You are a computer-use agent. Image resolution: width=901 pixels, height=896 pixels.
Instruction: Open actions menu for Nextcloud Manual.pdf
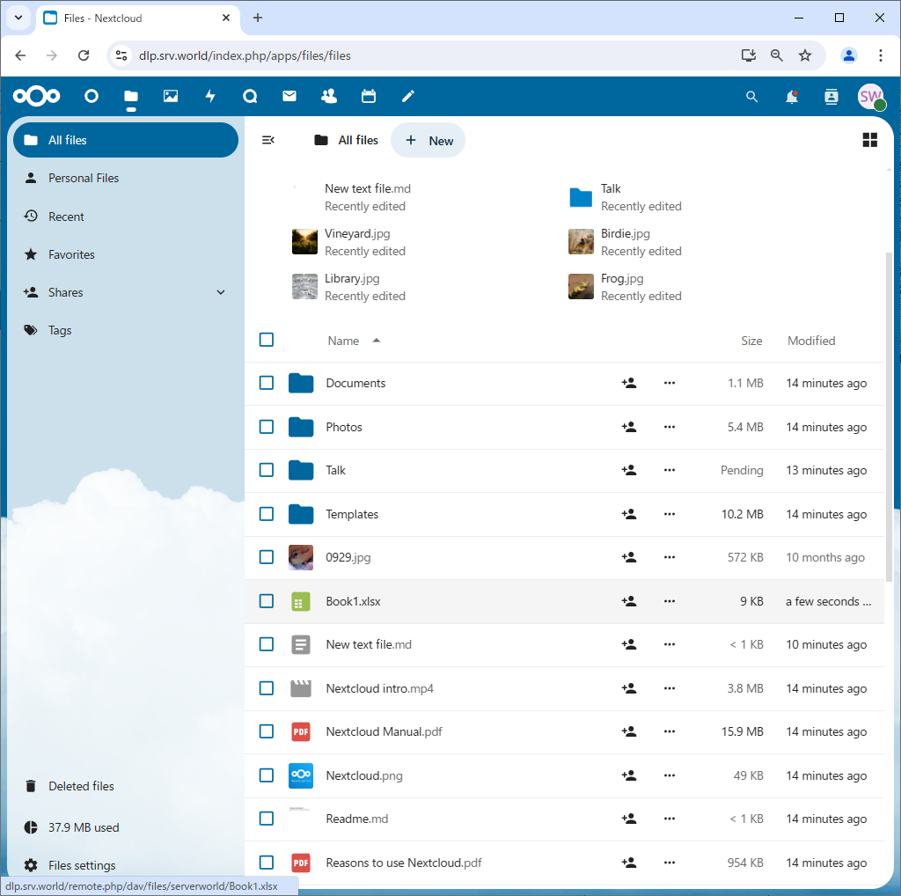(670, 731)
